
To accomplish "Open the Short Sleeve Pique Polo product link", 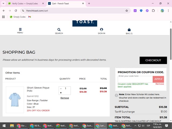I will point(38,89).
